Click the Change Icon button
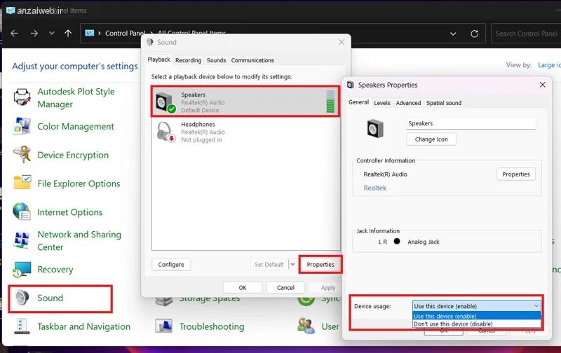The height and width of the screenshot is (353, 561). point(431,139)
